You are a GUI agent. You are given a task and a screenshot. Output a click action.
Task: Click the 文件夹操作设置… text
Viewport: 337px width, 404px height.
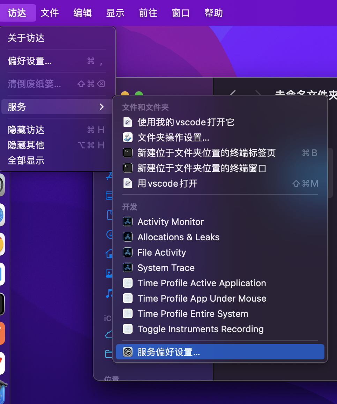click(173, 137)
